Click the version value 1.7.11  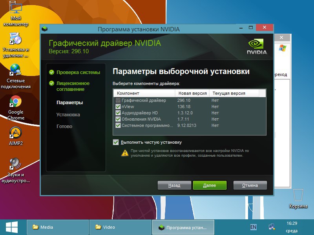pyautogui.click(x=183, y=119)
